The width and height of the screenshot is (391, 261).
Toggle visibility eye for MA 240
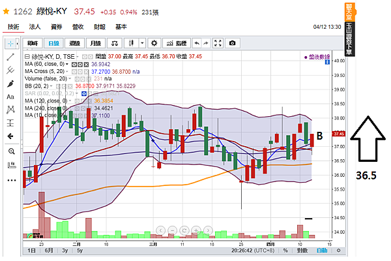[77, 109]
